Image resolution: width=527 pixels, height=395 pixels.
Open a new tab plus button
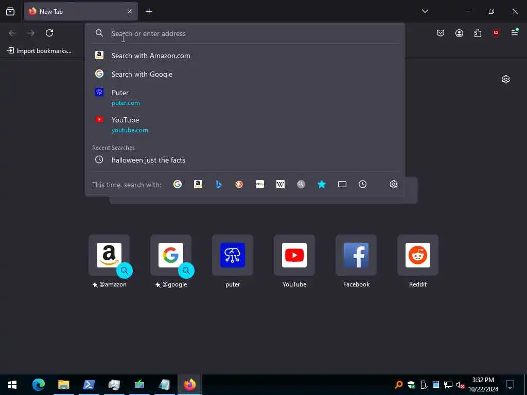[x=149, y=12]
